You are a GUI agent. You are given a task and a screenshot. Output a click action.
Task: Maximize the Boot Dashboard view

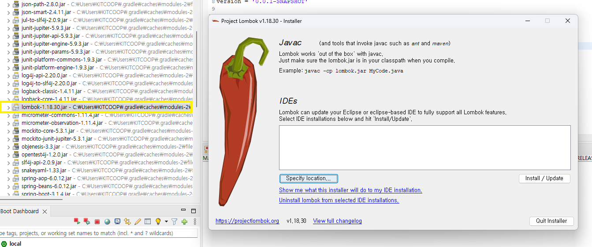(x=193, y=211)
